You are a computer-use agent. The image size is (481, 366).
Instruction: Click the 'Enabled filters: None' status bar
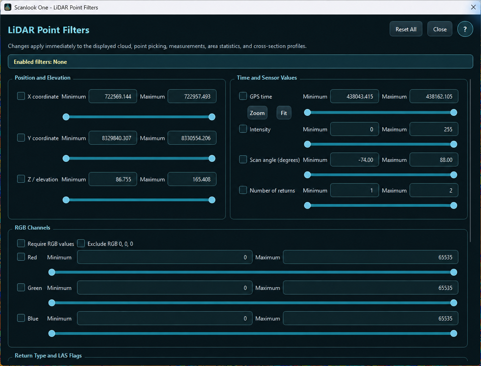point(240,61)
